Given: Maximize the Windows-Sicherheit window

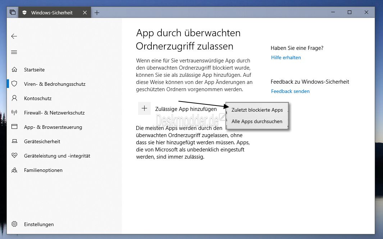Looking at the screenshot, I should click(350, 12).
